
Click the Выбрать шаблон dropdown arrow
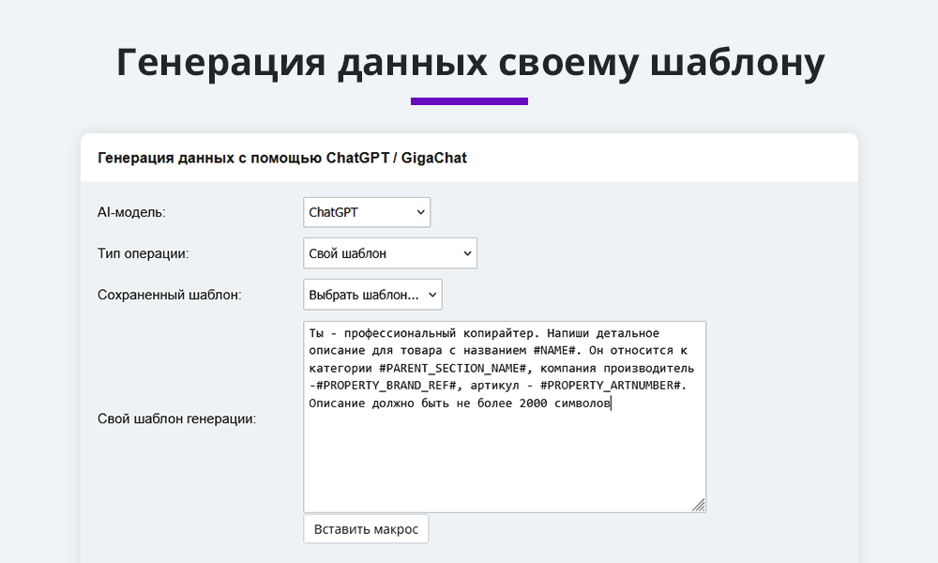[430, 294]
